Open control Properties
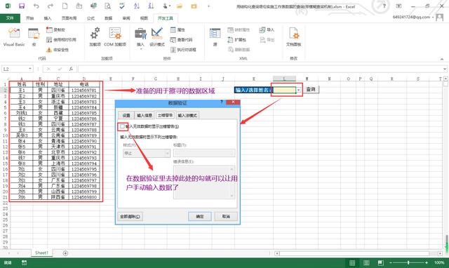This screenshot has height=268, width=449. point(177,29)
